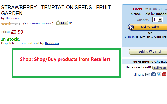Open Haddons seller link after Dispatched from
167x104 pixels.
(x=52, y=43)
